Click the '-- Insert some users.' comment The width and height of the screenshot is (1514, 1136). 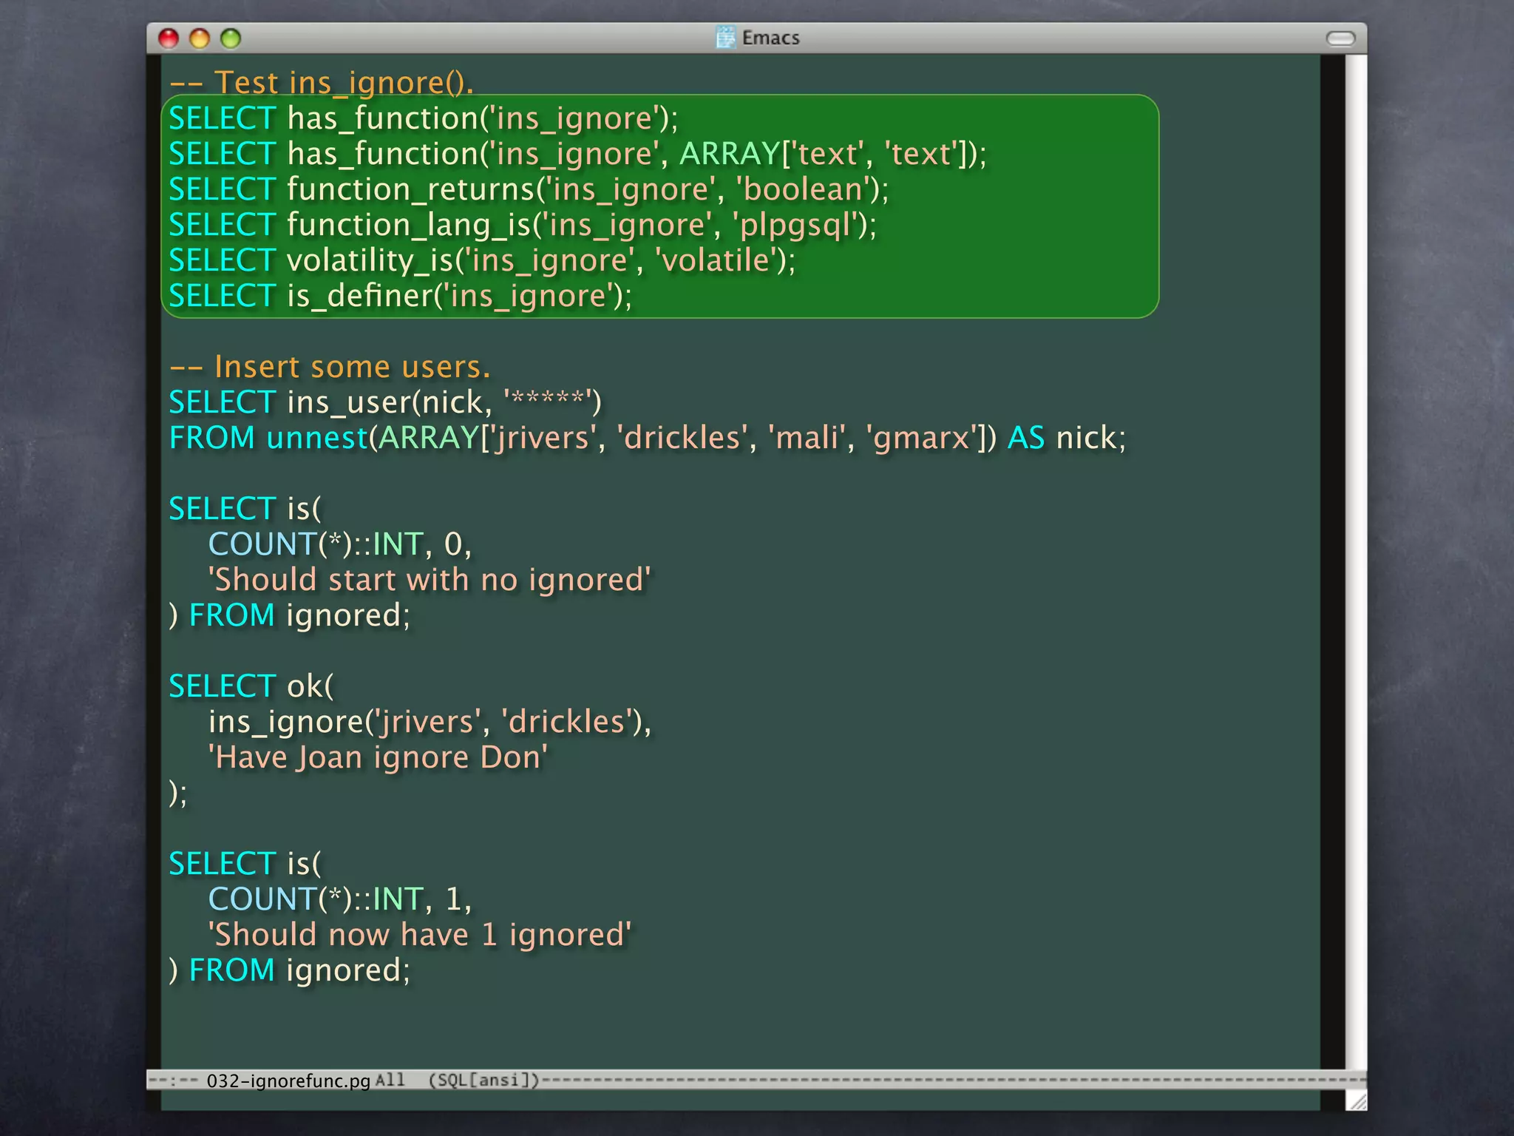(x=330, y=367)
